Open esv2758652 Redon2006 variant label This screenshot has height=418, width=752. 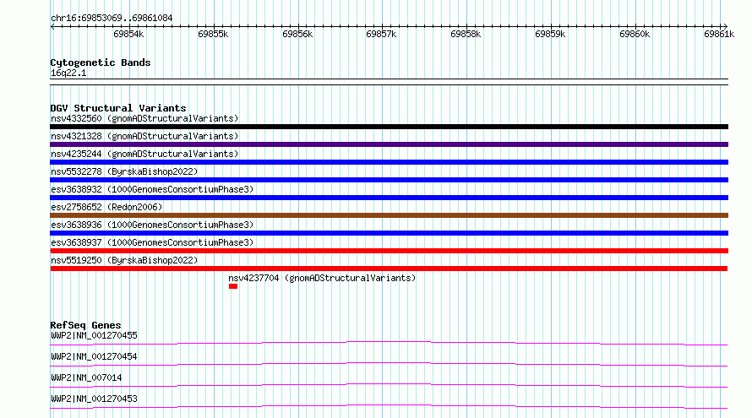(x=106, y=207)
